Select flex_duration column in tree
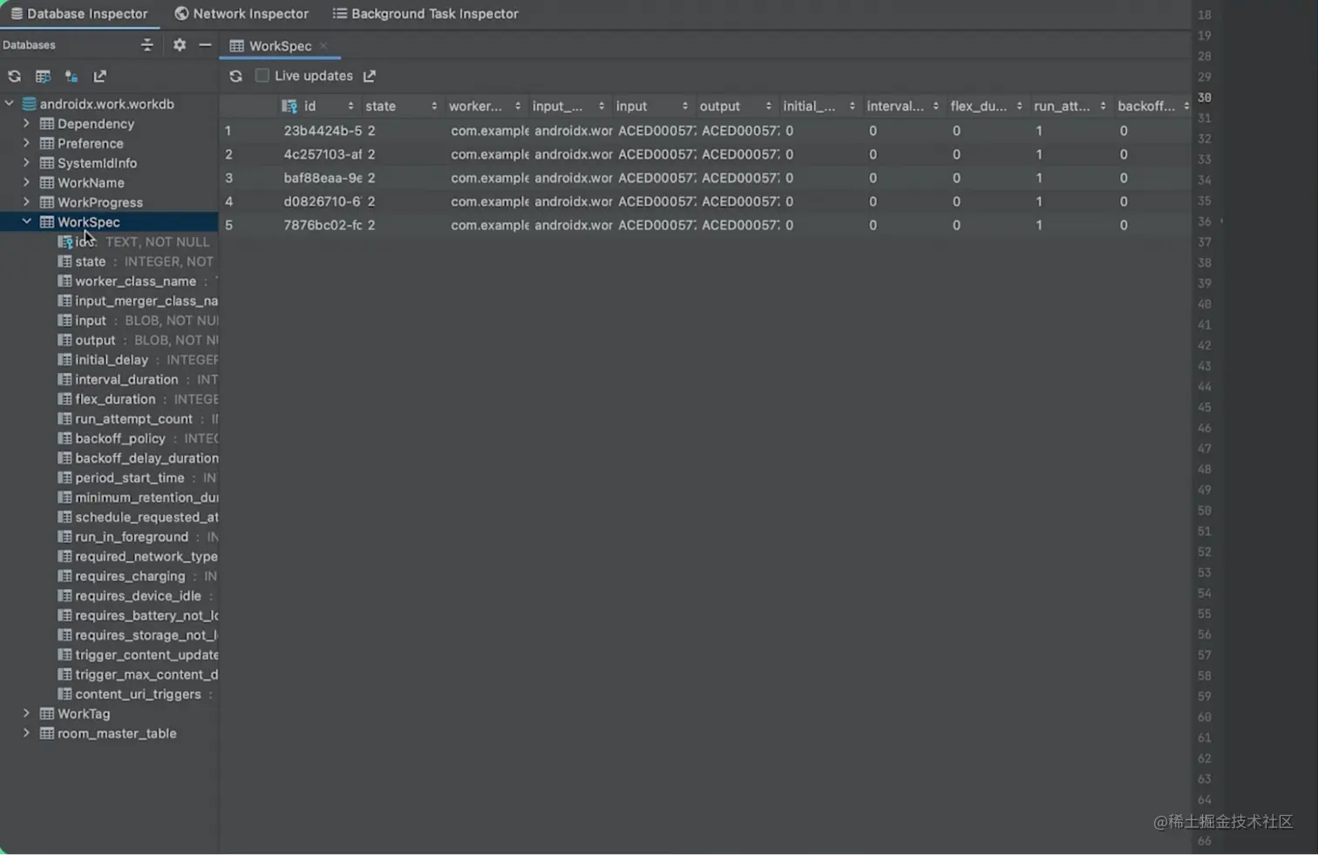 pos(115,399)
